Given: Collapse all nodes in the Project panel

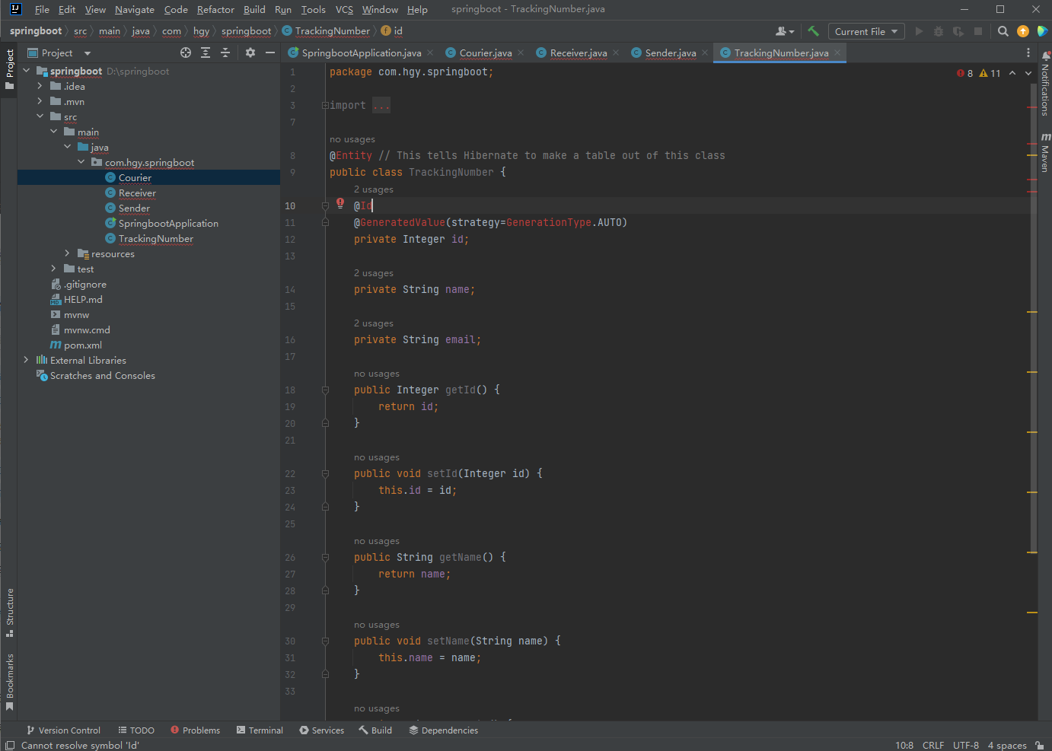Looking at the screenshot, I should pyautogui.click(x=225, y=53).
